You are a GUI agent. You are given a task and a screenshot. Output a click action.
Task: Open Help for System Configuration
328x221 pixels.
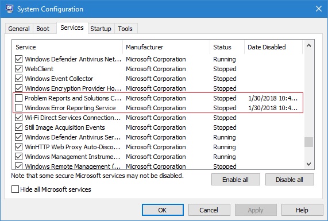(302, 210)
